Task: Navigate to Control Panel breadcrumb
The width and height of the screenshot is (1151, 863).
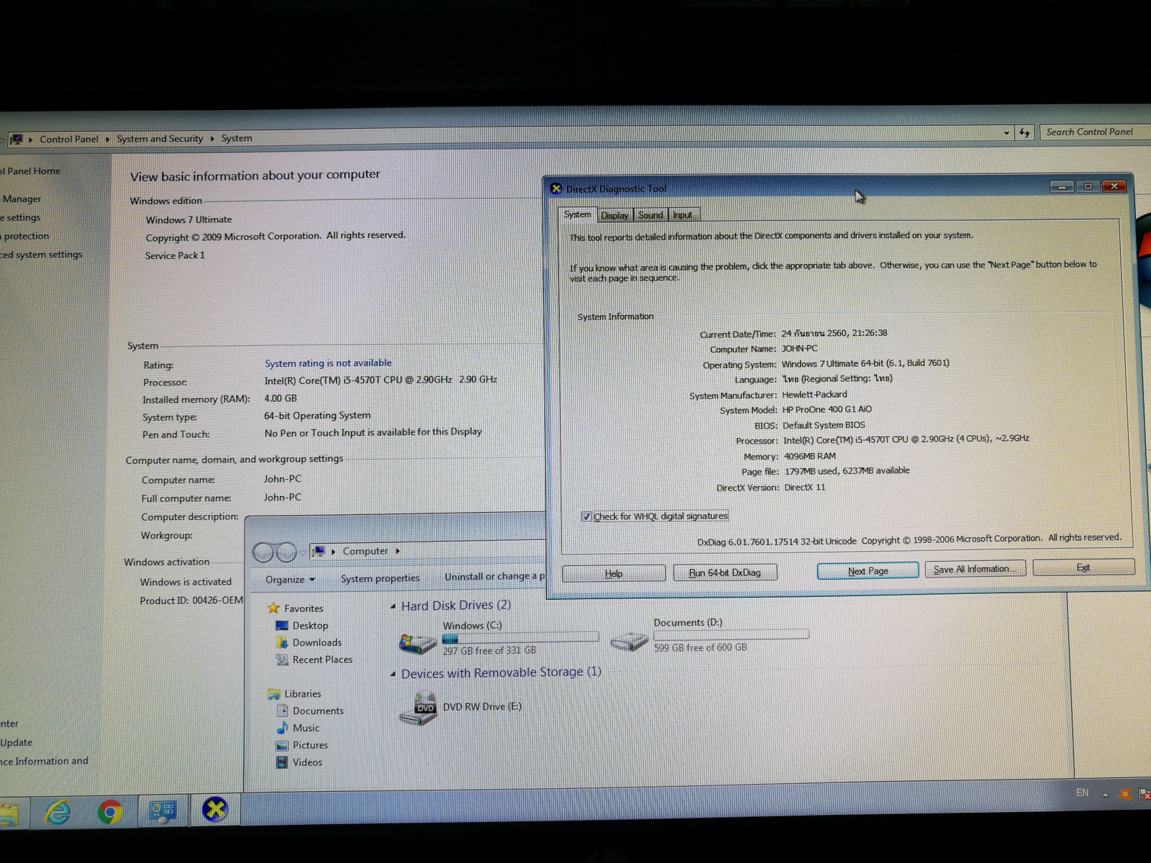Action: coord(69,139)
